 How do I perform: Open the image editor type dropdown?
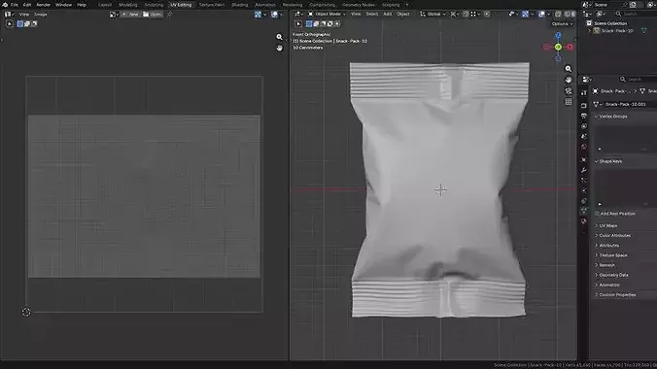tap(9, 15)
